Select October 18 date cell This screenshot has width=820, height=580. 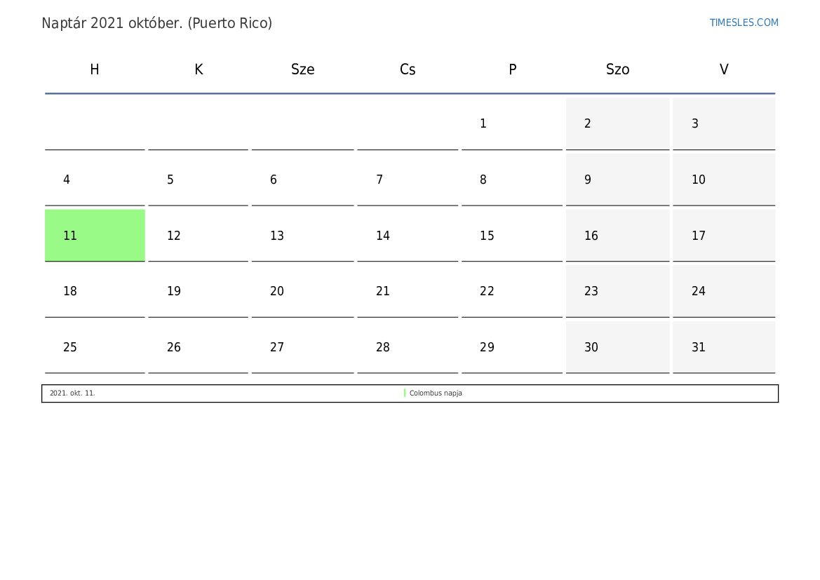[95, 291]
